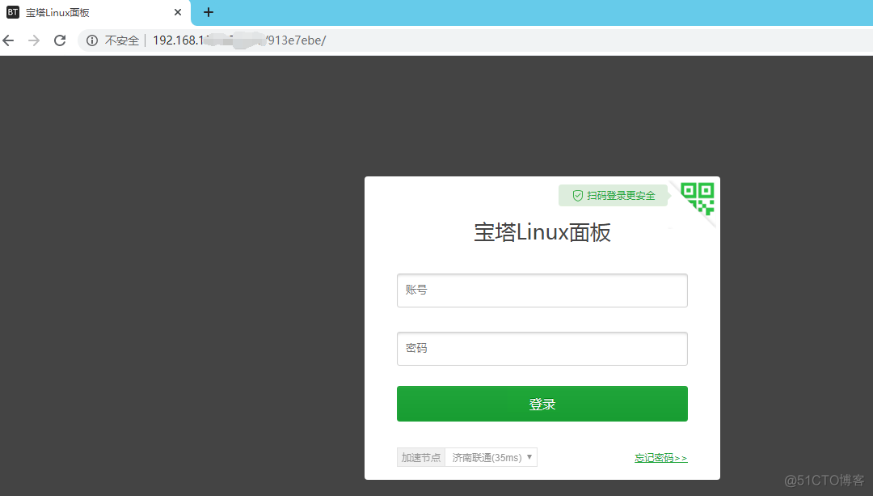Click the QR code icon for scan login
This screenshot has width=873, height=496.
[x=698, y=198]
